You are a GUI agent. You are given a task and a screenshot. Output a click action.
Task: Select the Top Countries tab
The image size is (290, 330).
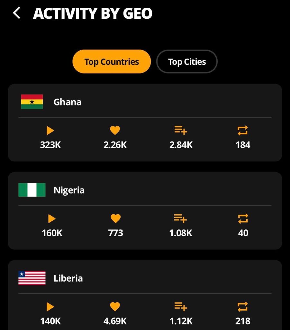[112, 62]
